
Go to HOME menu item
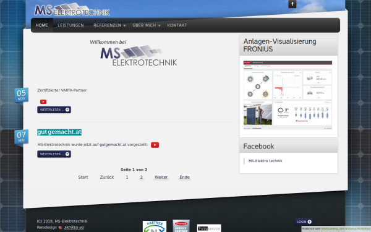pyautogui.click(x=42, y=25)
